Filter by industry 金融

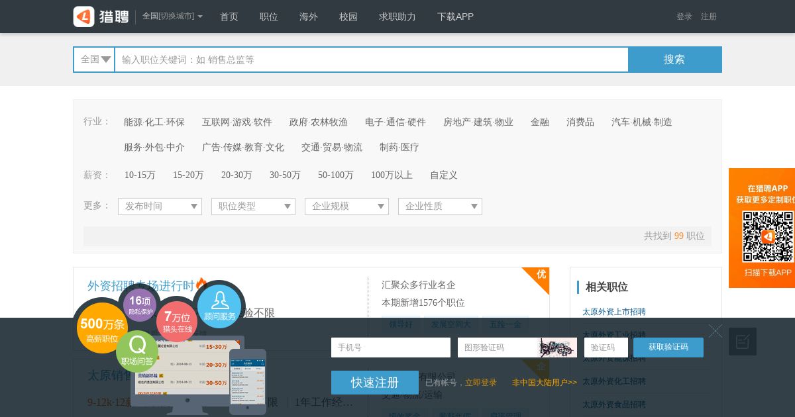pos(540,122)
